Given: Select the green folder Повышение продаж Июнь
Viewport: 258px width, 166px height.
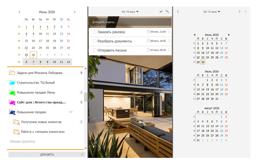Looking at the screenshot, I should pos(36,92).
